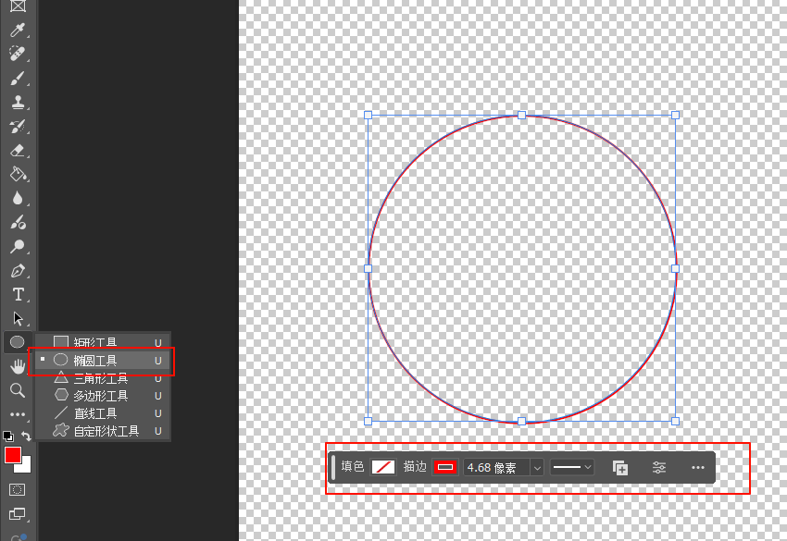Swap foreground and background colors
Image resolution: width=787 pixels, height=541 pixels.
(x=27, y=436)
